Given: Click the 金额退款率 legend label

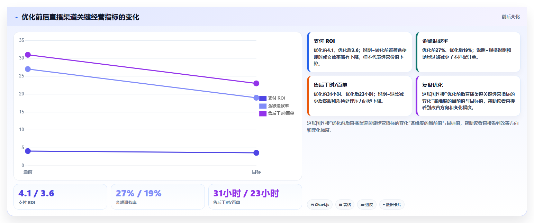Looking at the screenshot, I should 279,106.
